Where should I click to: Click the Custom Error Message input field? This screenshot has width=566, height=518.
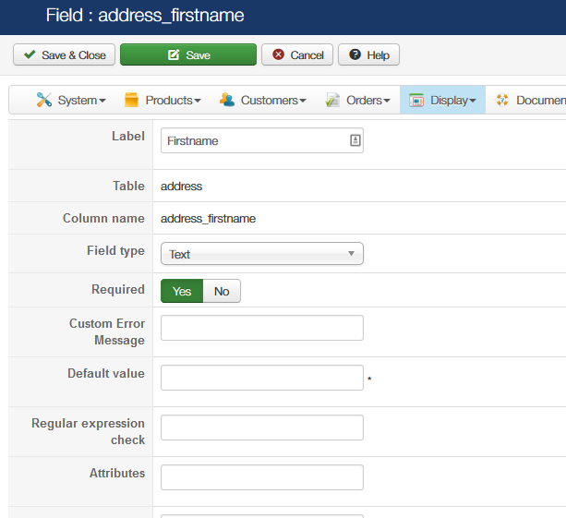pos(262,328)
